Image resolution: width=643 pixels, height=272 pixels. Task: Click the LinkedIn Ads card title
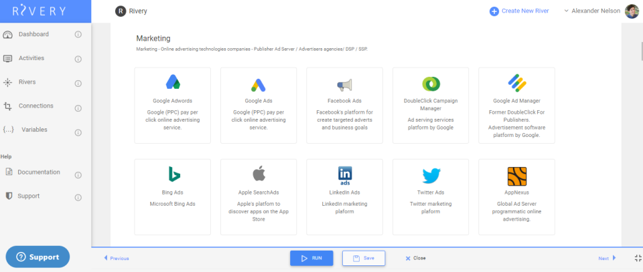pos(344,192)
